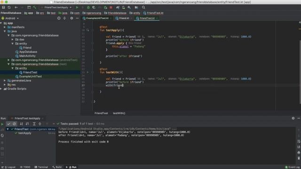The image size is (301, 169).
Task: Click the Run with Coverage icon
Action: coord(94,8)
